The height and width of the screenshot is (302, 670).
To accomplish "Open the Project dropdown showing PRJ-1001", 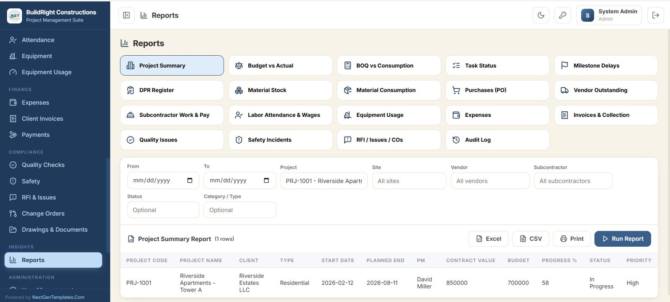I will (x=324, y=181).
